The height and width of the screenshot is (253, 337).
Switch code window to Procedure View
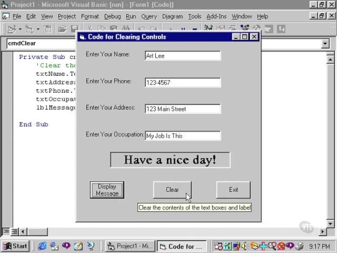tap(6, 231)
